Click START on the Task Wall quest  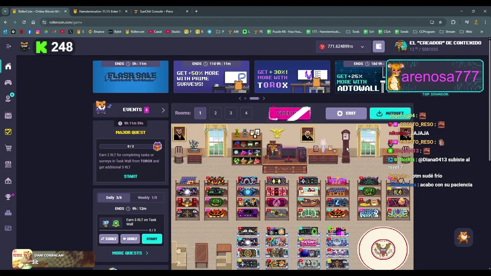coord(152,239)
